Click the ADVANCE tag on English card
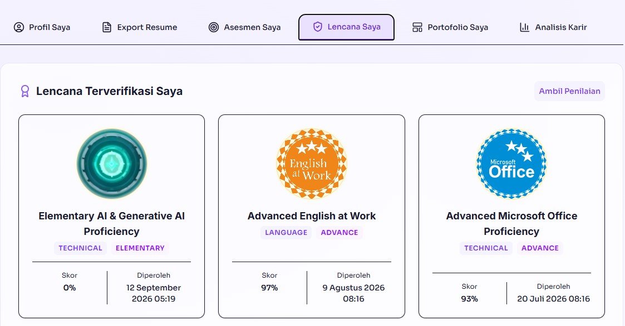 pos(339,233)
